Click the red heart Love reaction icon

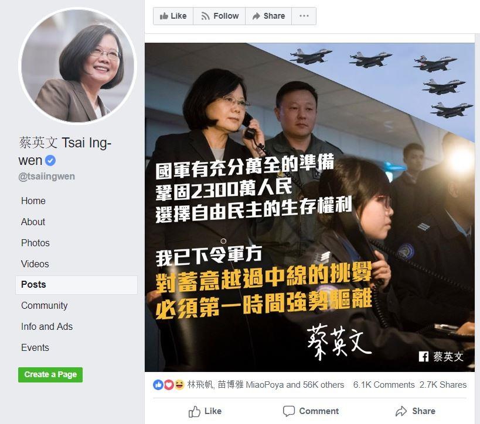[169, 385]
